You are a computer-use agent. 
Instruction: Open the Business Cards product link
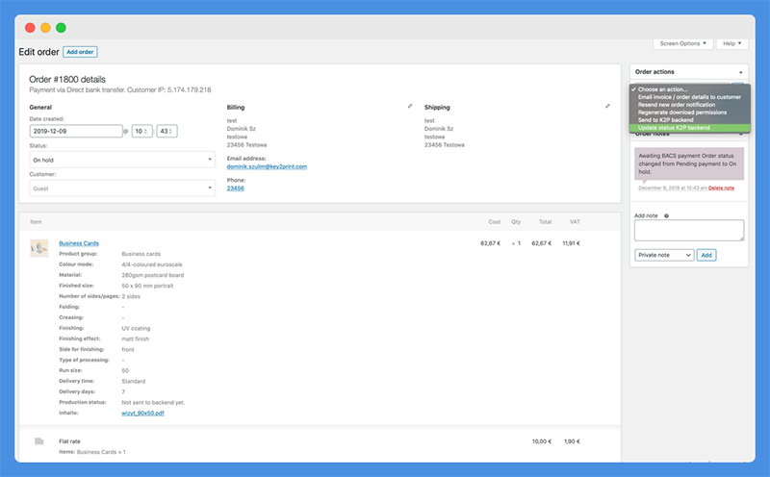(x=79, y=243)
